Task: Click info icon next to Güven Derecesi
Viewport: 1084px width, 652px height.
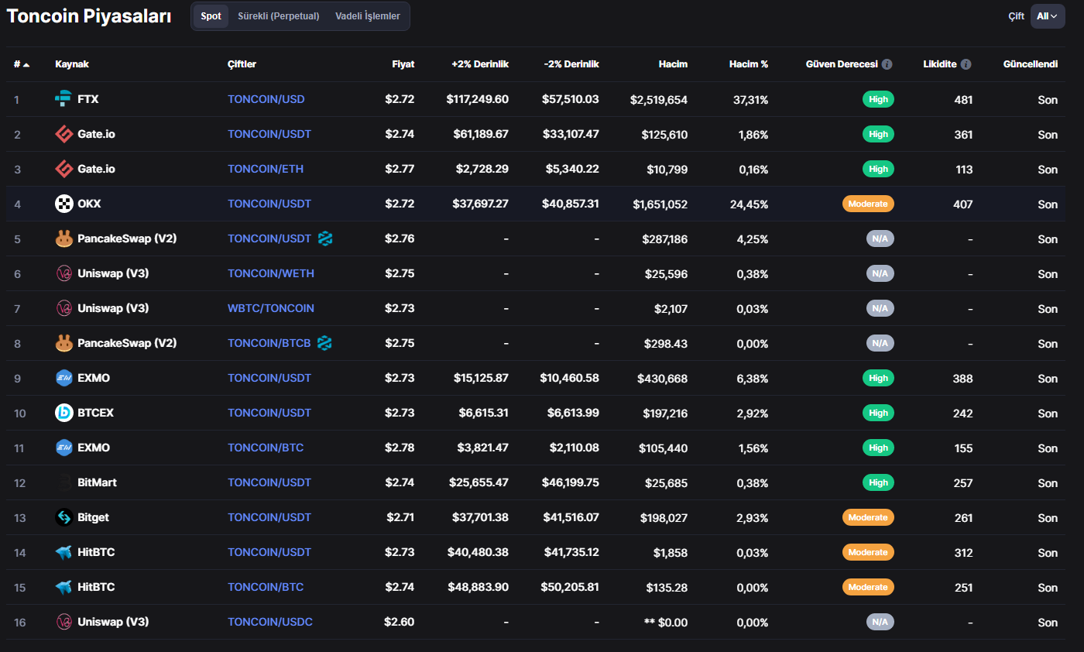Action: pos(887,64)
